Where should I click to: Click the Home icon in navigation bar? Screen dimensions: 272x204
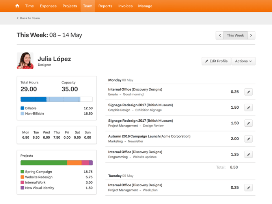(17, 6)
